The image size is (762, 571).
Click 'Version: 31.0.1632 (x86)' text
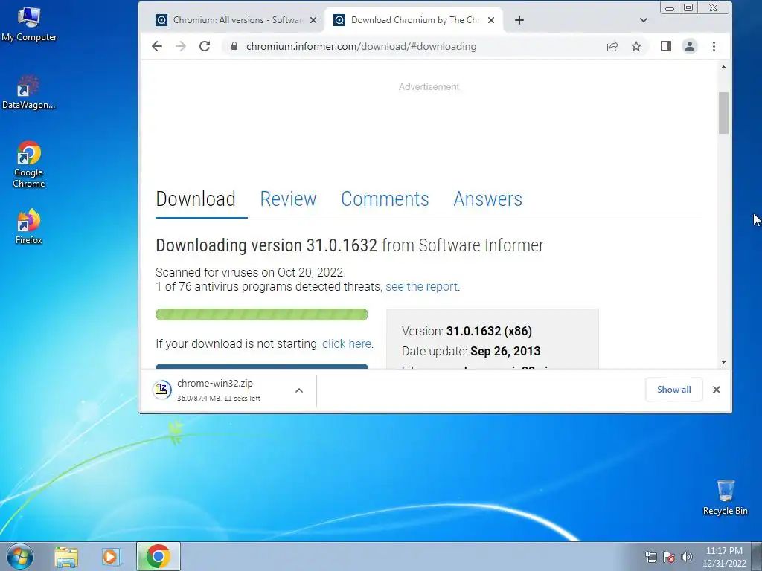(467, 331)
